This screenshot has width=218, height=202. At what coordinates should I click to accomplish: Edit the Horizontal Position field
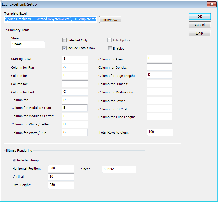[x=61, y=169]
